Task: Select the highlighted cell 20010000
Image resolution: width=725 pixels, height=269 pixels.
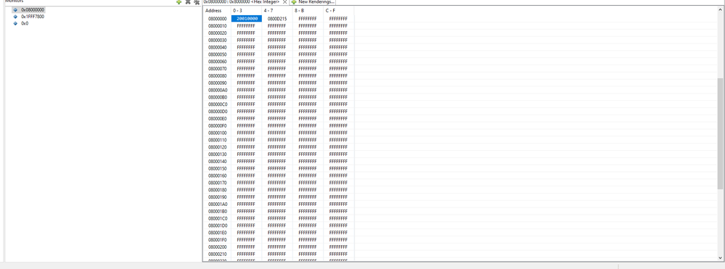Action: (247, 18)
